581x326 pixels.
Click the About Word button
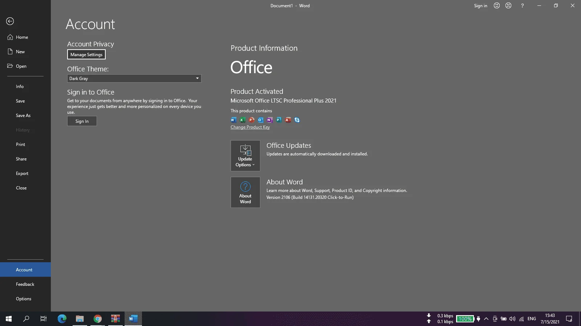pos(245,192)
